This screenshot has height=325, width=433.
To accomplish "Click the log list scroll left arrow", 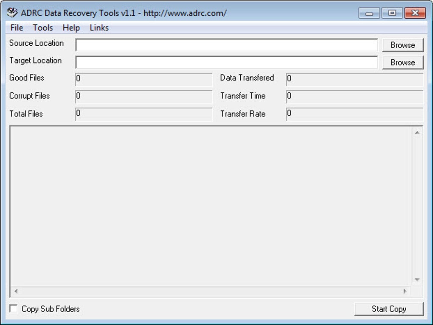I will coord(16,291).
